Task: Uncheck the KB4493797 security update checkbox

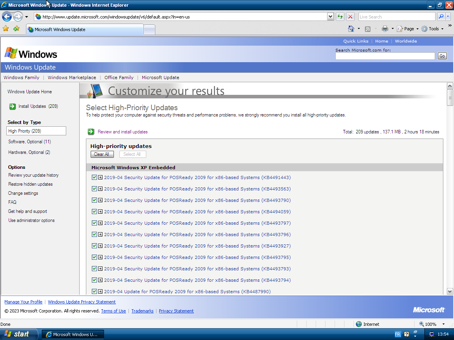Action: pos(95,223)
